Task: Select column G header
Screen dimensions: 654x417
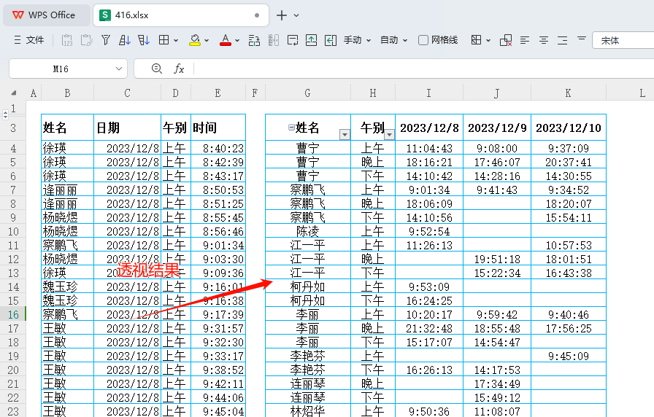Action: [307, 93]
